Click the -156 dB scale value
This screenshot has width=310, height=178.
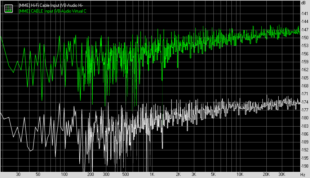(x=305, y=54)
